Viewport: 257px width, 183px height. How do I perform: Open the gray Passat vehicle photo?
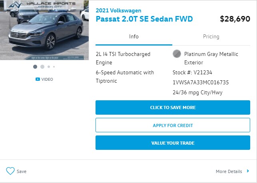tap(44, 30)
